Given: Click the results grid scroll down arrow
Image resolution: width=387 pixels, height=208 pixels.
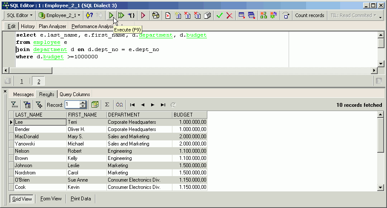Looking at the screenshot, I should point(380,188).
